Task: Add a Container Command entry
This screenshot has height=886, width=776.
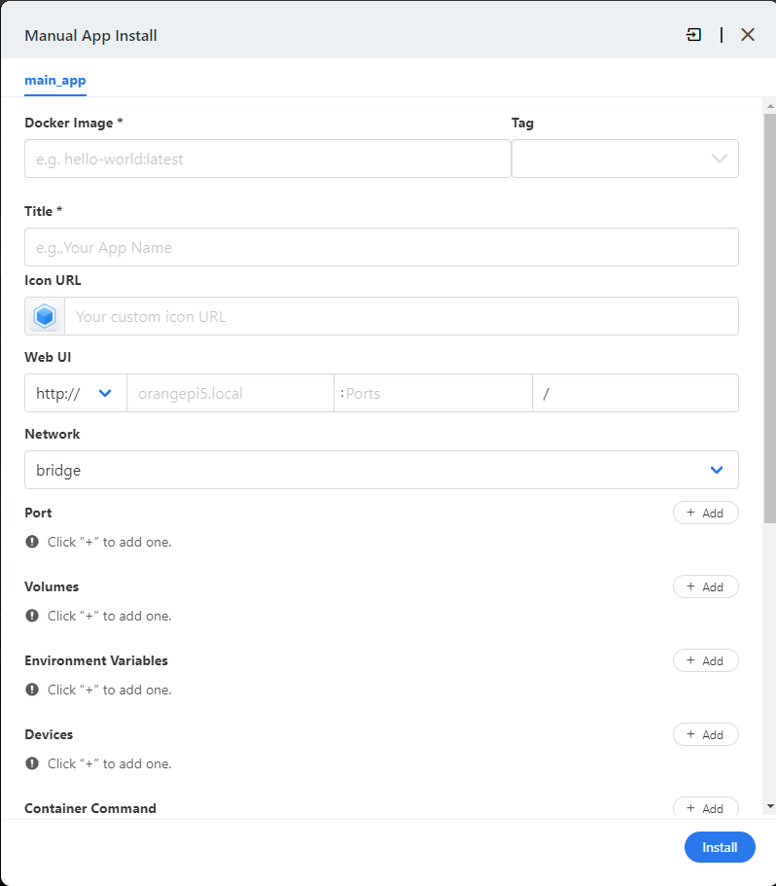Action: pyautogui.click(x=705, y=807)
